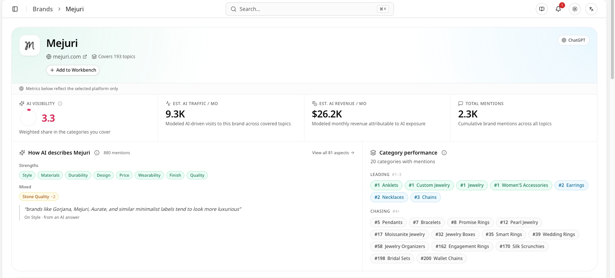Select the Price strength tag
The image size is (615, 278).
point(124,175)
